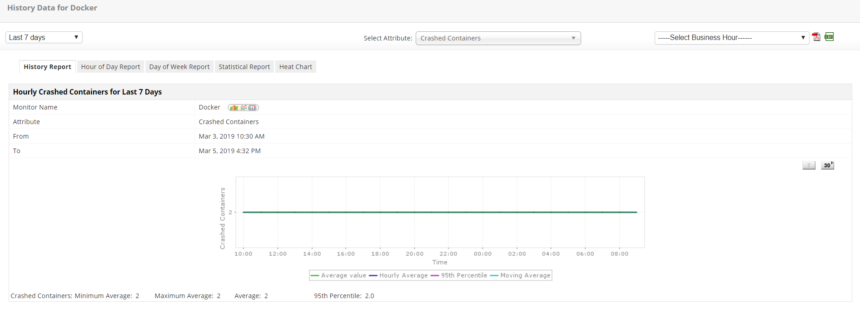
Task: Switch to Hour of Day Report tab
Action: pos(110,67)
